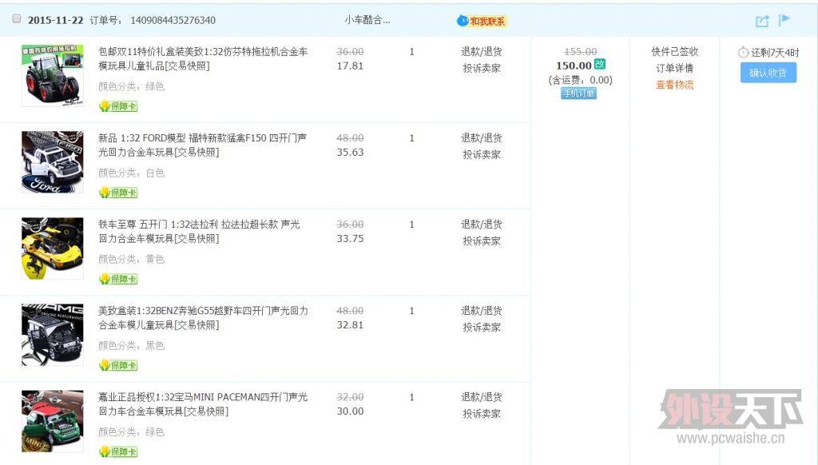This screenshot has height=465, width=818.
Task: Open 查看物流 logistics link
Action: (x=674, y=85)
